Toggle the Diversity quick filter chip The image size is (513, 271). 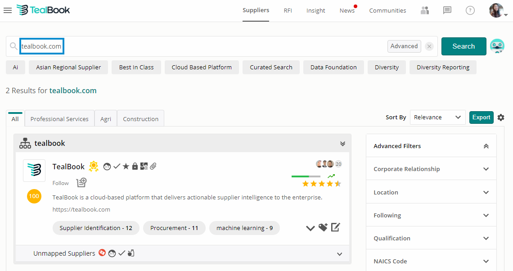tap(387, 68)
